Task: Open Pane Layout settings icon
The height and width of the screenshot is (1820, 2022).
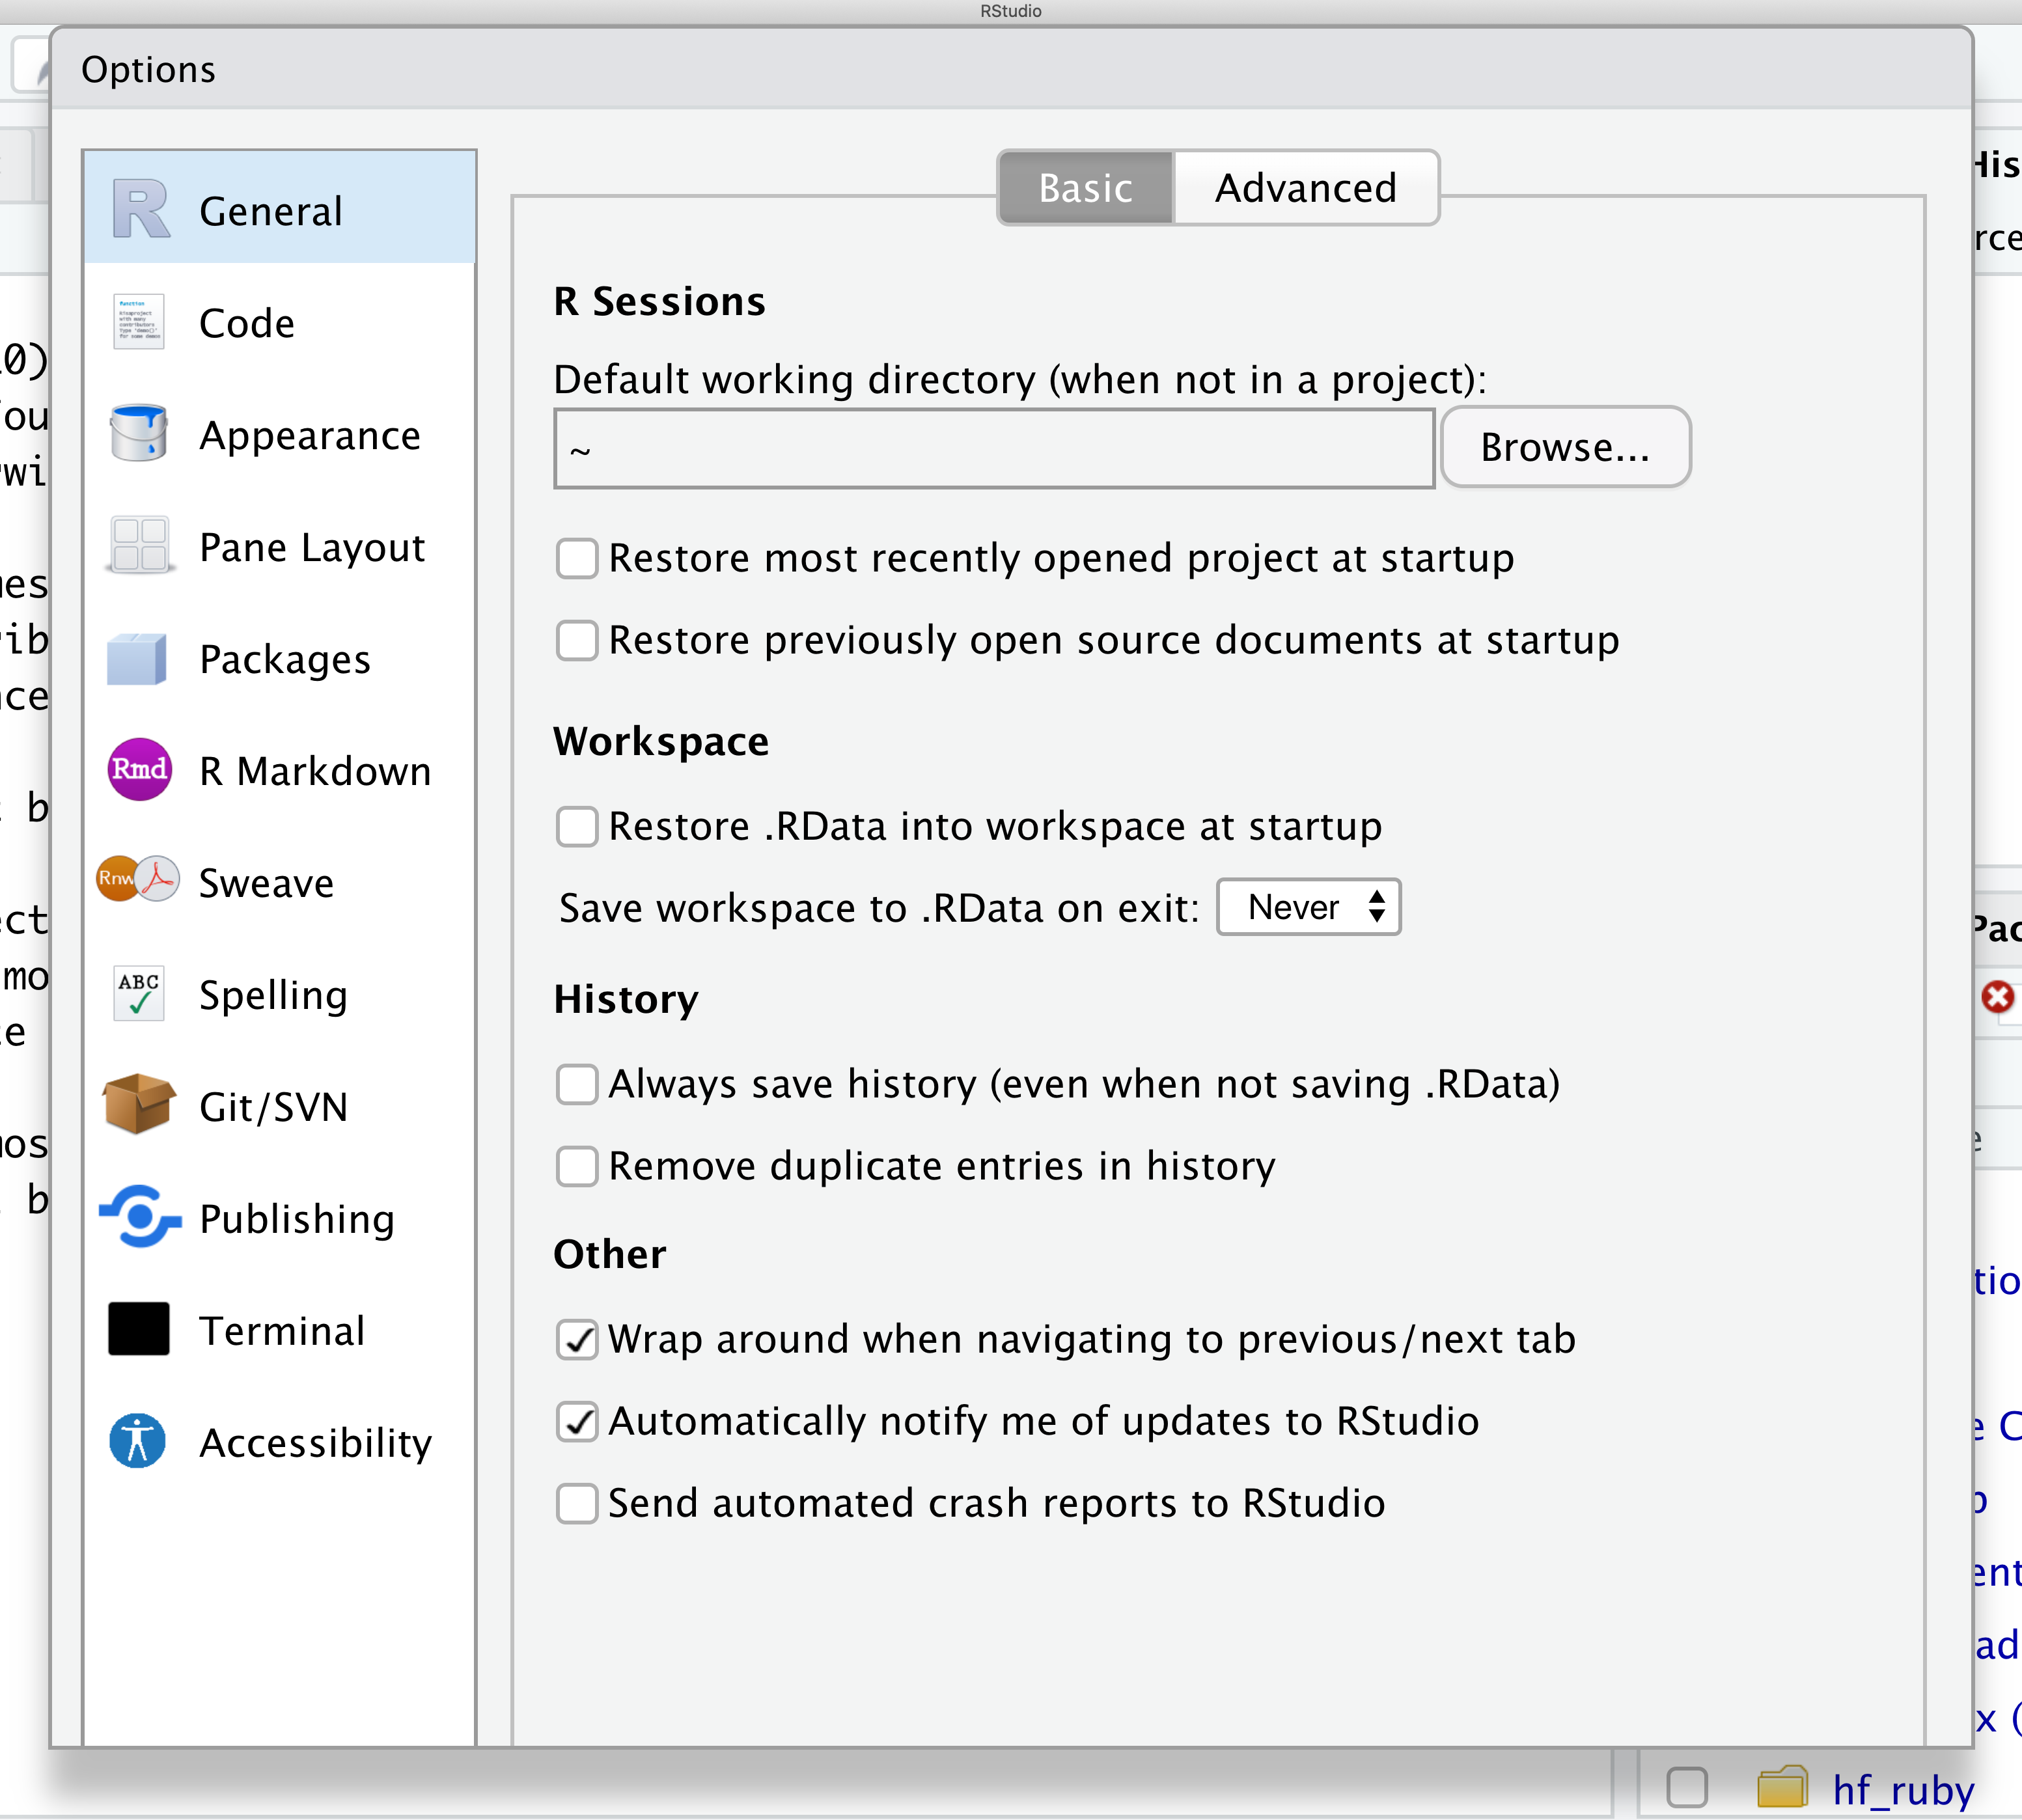Action: pyautogui.click(x=139, y=546)
